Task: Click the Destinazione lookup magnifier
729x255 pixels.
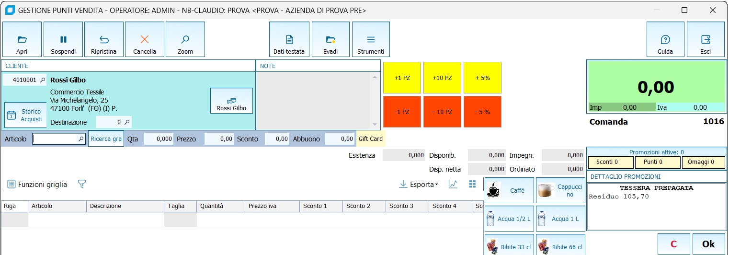Action: pyautogui.click(x=127, y=122)
